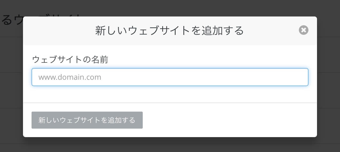Click the dimmed backdrop left of the dialog

point(11,80)
